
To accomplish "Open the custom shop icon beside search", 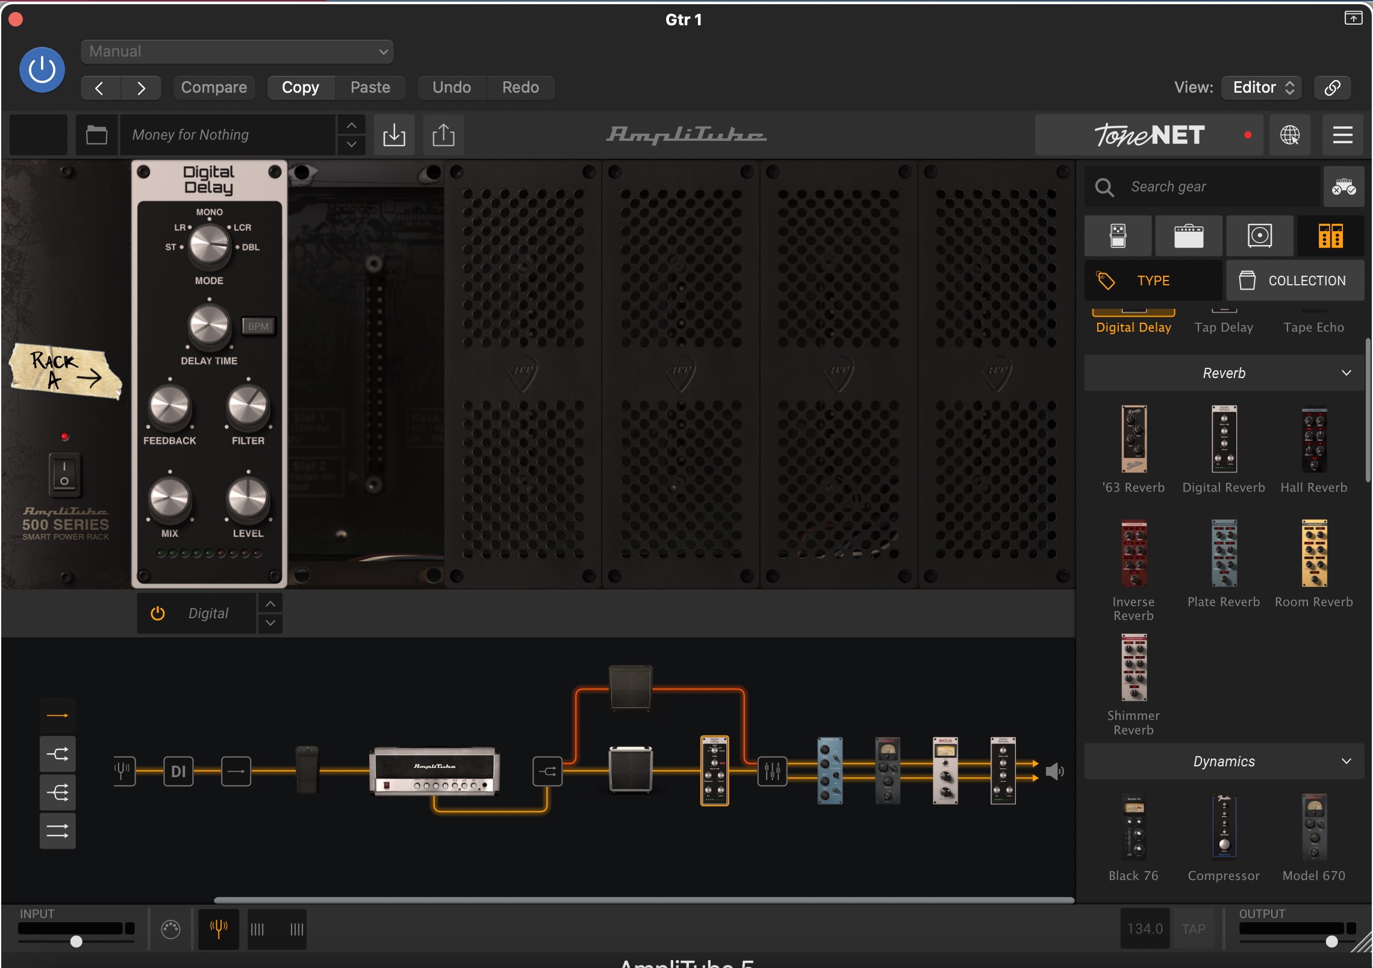I will click(x=1343, y=187).
